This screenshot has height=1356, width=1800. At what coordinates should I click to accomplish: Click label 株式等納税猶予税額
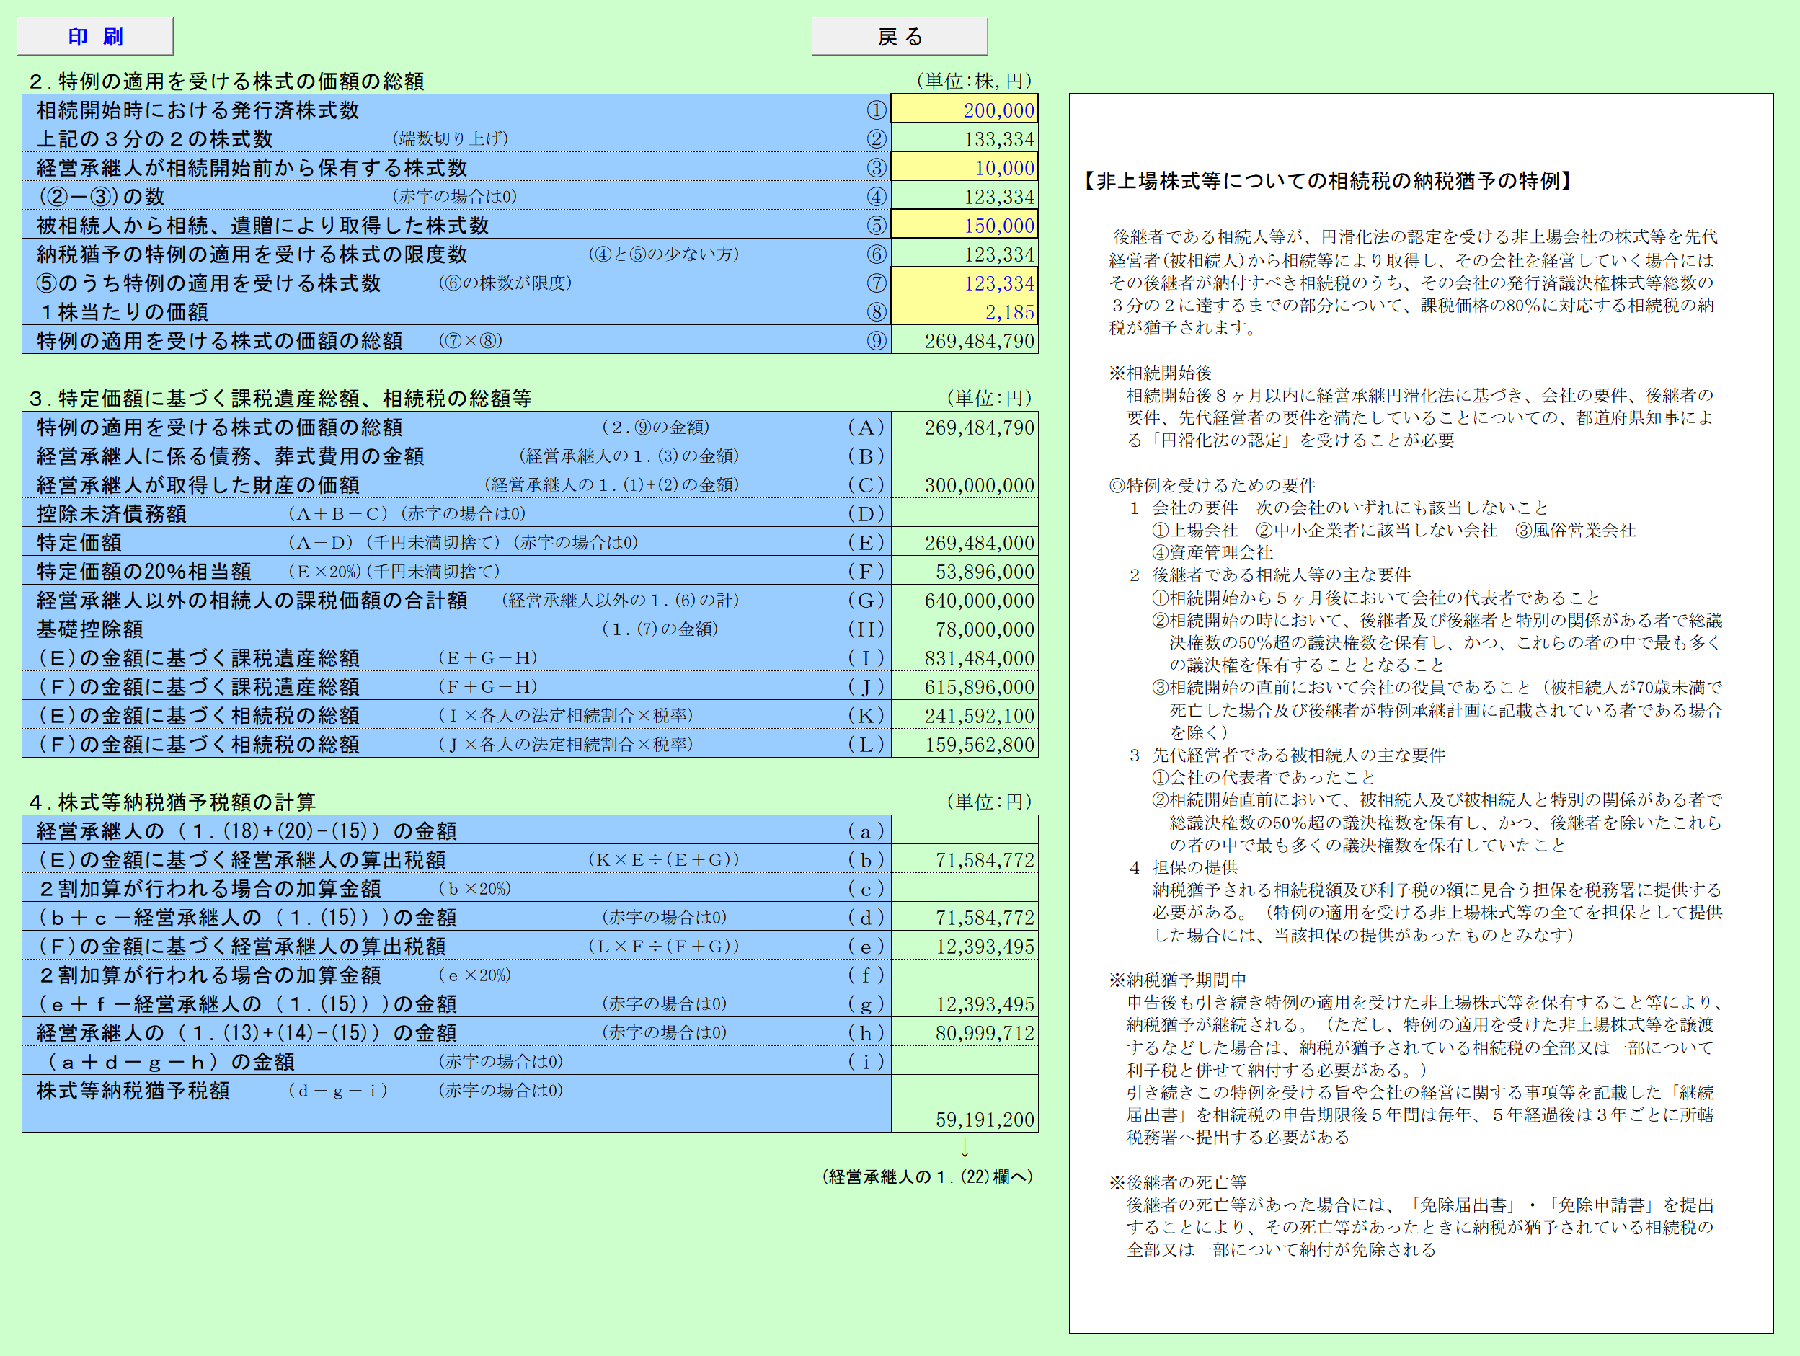tap(133, 1091)
